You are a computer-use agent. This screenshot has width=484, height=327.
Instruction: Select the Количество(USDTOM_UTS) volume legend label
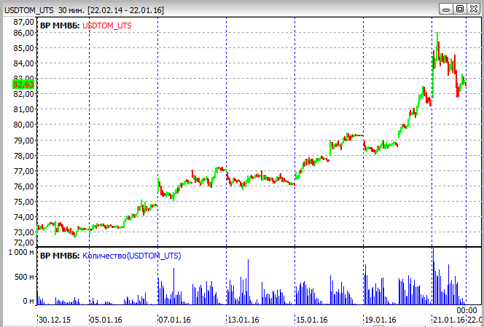(132, 256)
